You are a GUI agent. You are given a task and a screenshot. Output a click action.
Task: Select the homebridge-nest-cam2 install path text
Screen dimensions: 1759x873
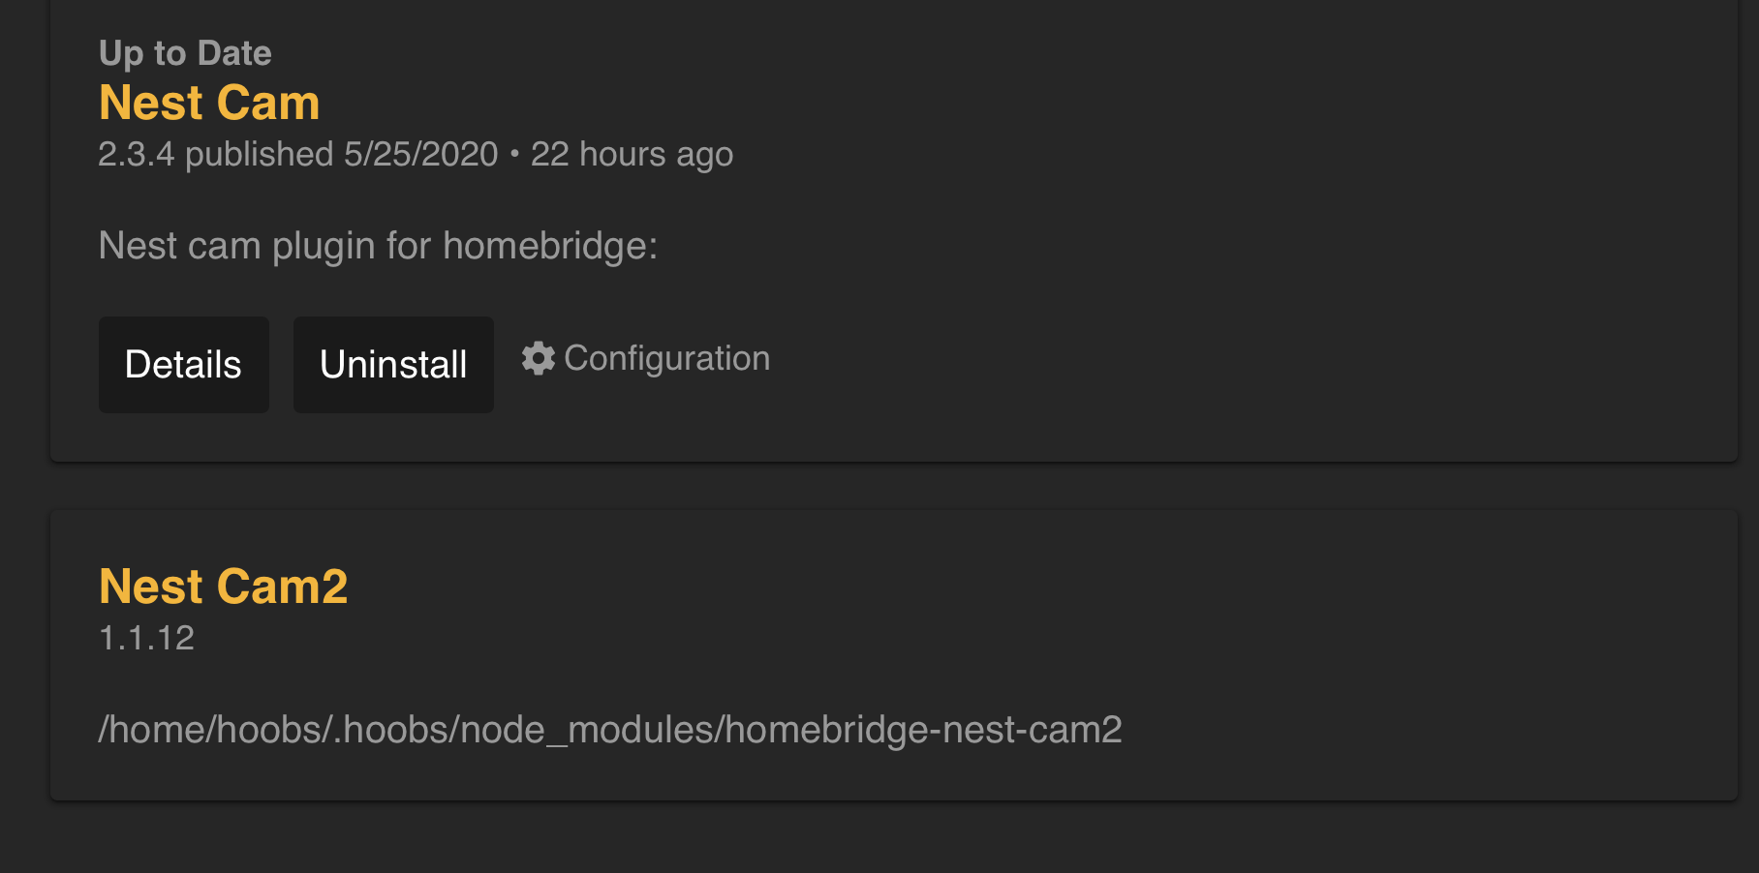610,731
